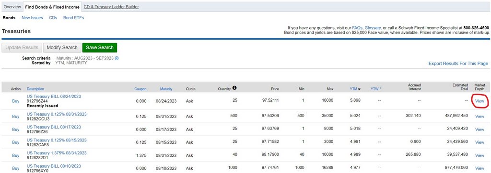Click the YTM value 5.024
491x173 pixels.
355,116
